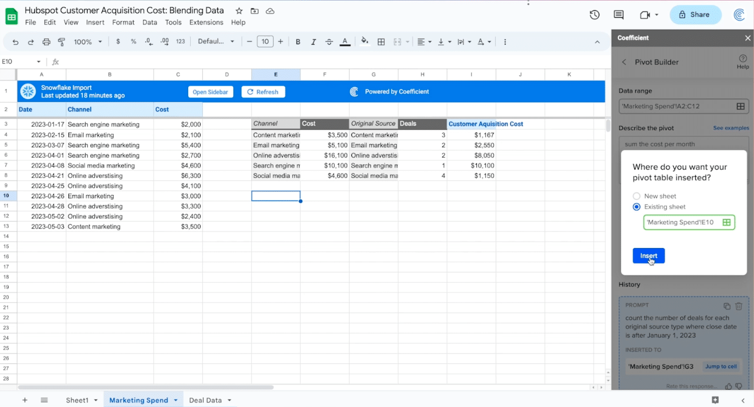Viewport: 754px width, 407px height.
Task: Copy the history prompt
Action: coord(727,306)
